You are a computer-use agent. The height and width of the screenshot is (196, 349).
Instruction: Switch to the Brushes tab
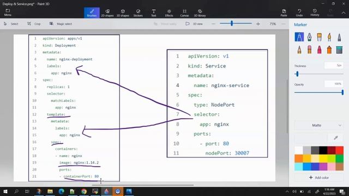tap(92, 13)
